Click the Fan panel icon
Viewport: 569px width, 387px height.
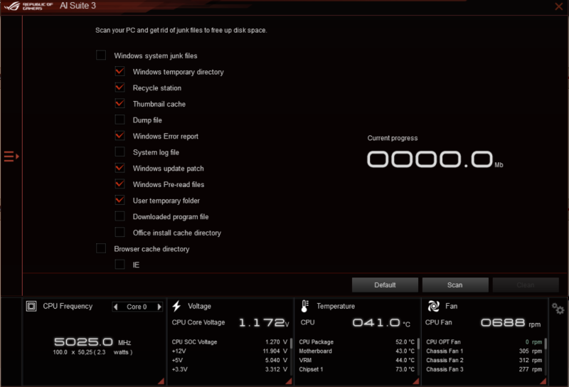tap(433, 306)
